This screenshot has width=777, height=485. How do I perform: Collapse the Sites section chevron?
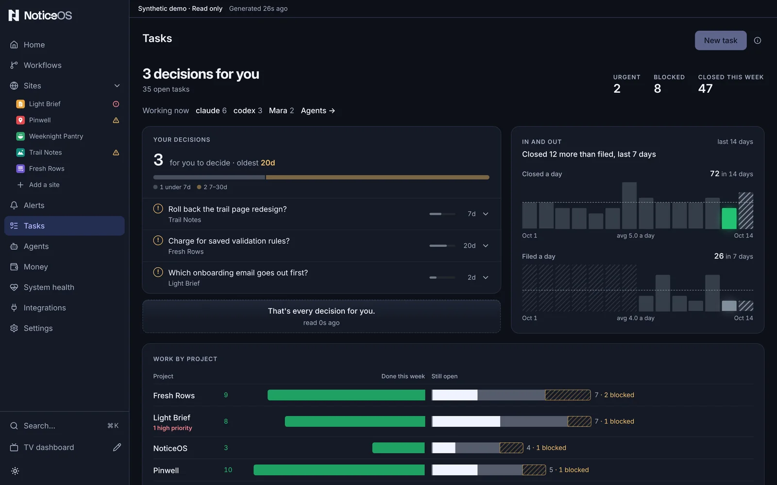point(117,86)
